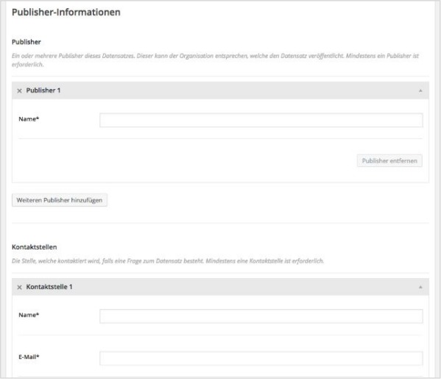Click the Name* label in Kontaktstelle 1

pos(29,315)
